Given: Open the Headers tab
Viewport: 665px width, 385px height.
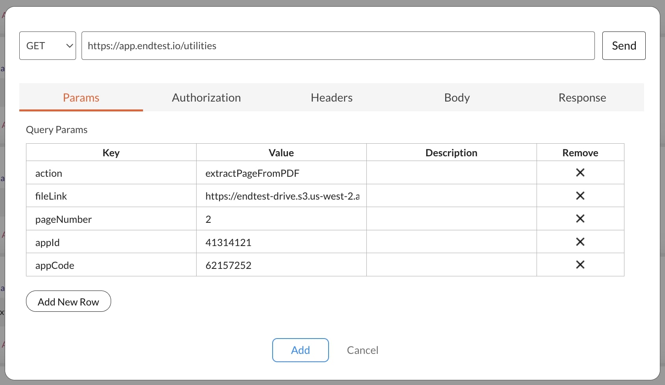Looking at the screenshot, I should [331, 98].
